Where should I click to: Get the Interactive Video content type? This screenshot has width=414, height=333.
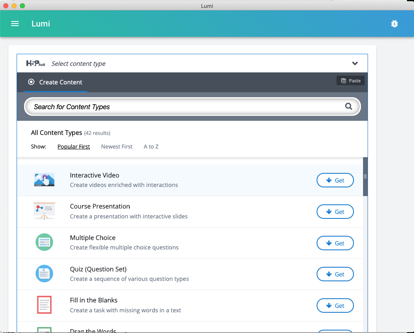point(335,180)
